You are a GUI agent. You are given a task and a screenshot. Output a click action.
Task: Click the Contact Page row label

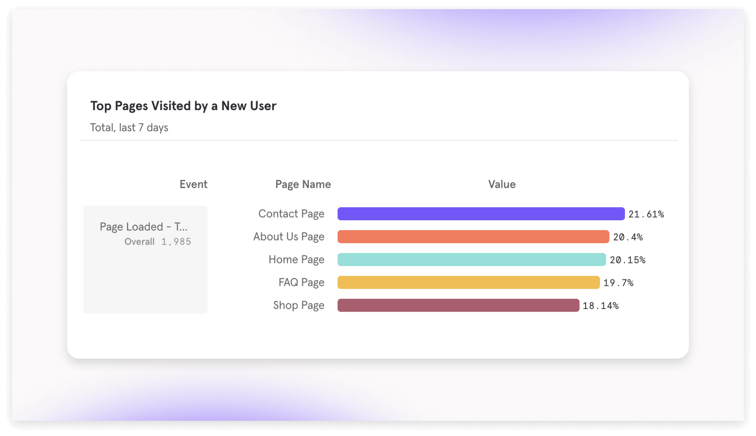[292, 214]
